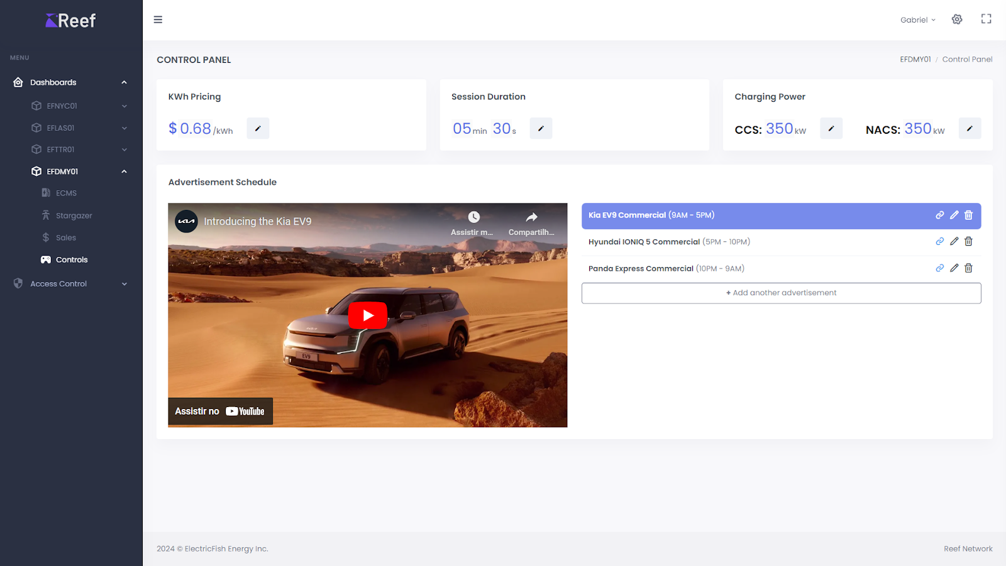The height and width of the screenshot is (566, 1006).
Task: Delete the Panda Express Commercial advertisement
Action: [968, 268]
